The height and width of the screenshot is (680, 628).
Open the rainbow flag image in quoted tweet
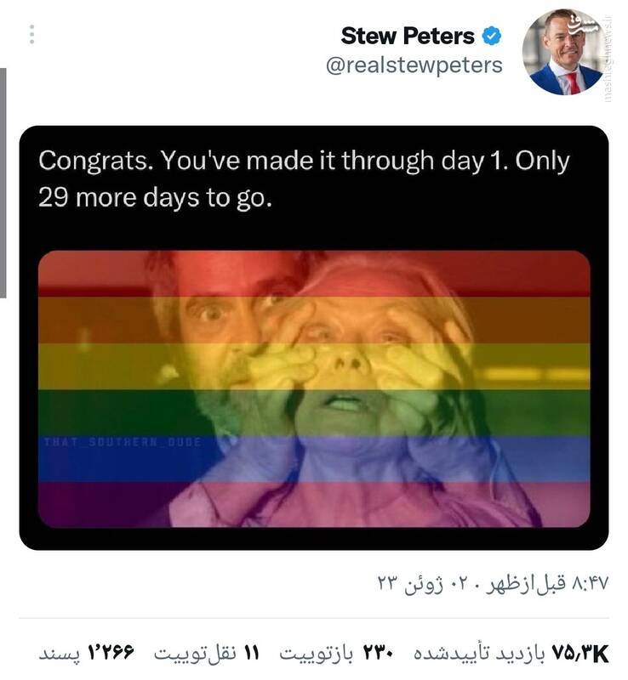[x=313, y=388]
